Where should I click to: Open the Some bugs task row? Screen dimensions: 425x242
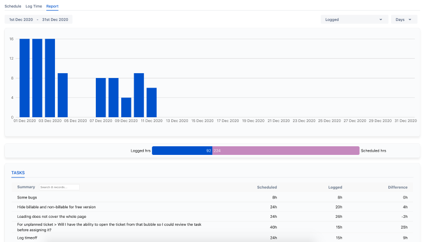pos(27,197)
